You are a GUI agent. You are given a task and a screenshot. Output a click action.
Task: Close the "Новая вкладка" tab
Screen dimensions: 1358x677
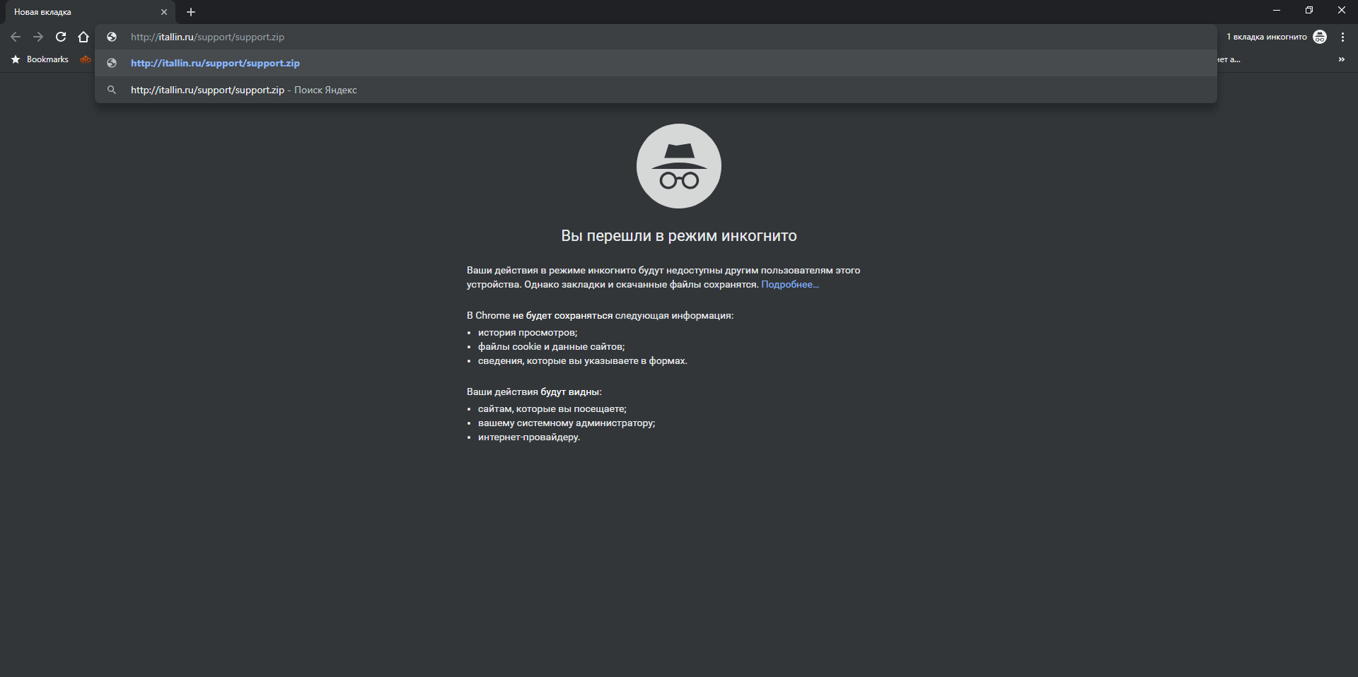point(164,12)
